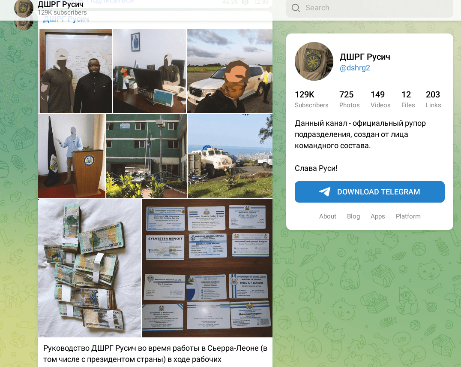Viewport: 461px width, 367px height.
Task: Open the photo of two men by map
Action: tap(76, 71)
